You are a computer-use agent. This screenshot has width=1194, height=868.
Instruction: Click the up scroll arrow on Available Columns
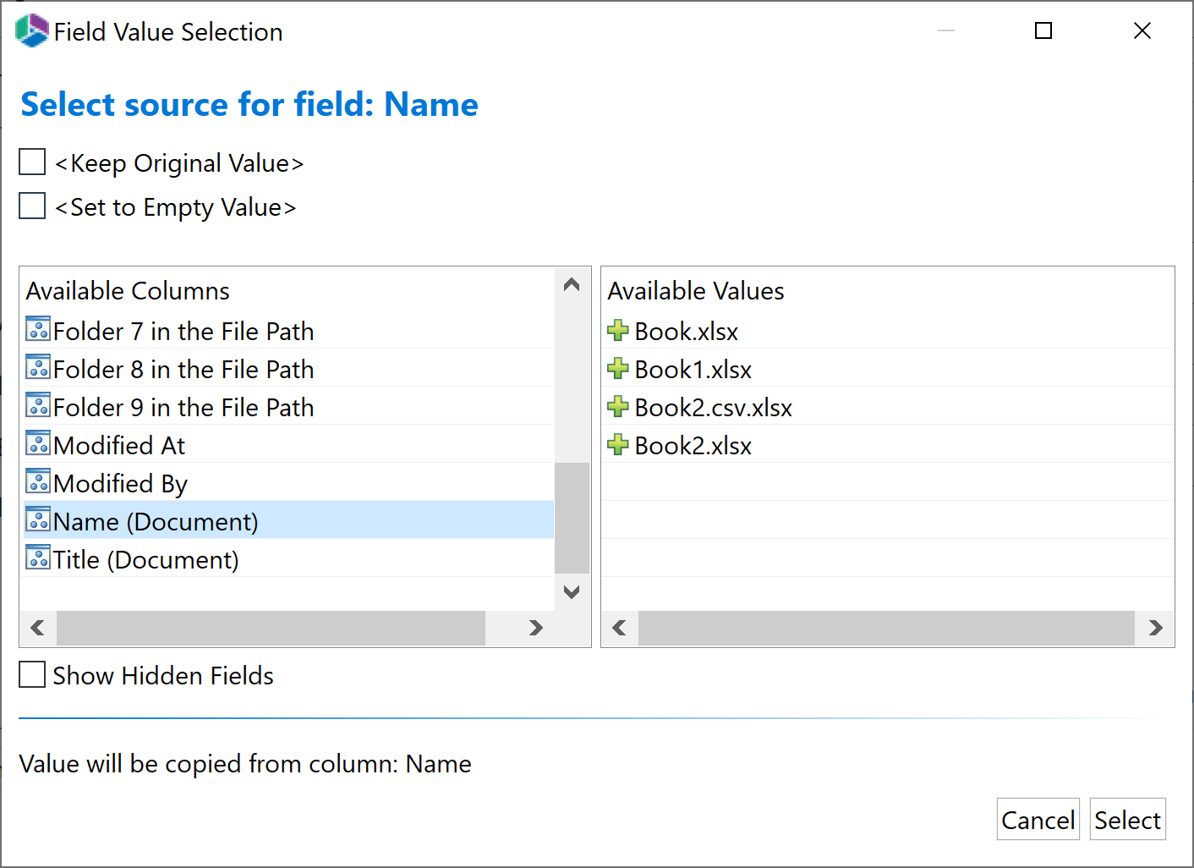pos(571,285)
